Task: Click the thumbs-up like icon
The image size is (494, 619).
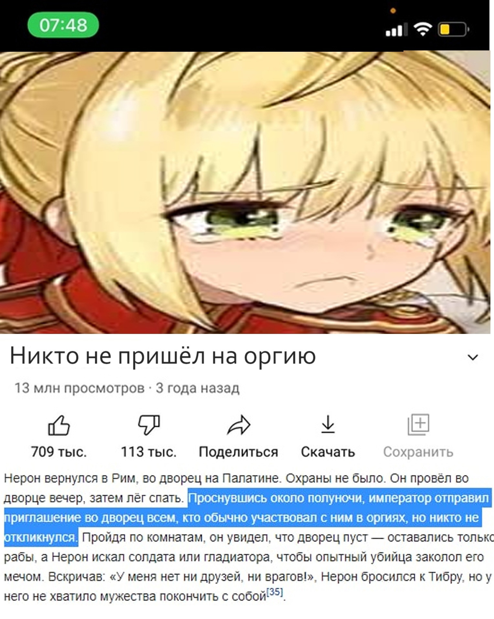Action: point(59,425)
